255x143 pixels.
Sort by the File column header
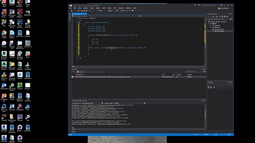point(163,75)
